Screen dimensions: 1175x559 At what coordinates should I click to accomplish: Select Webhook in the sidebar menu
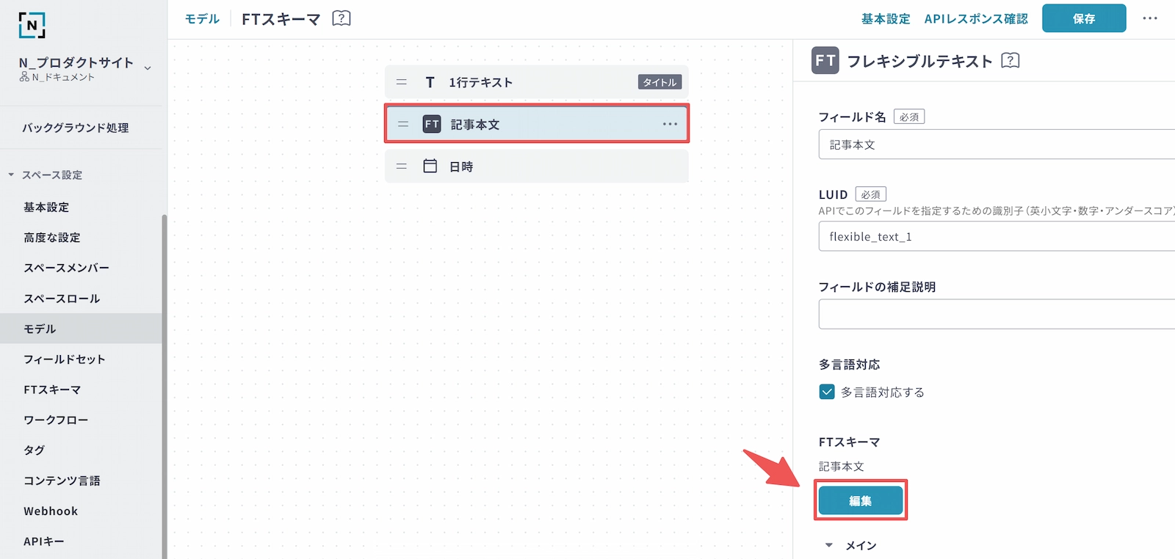pyautogui.click(x=51, y=511)
